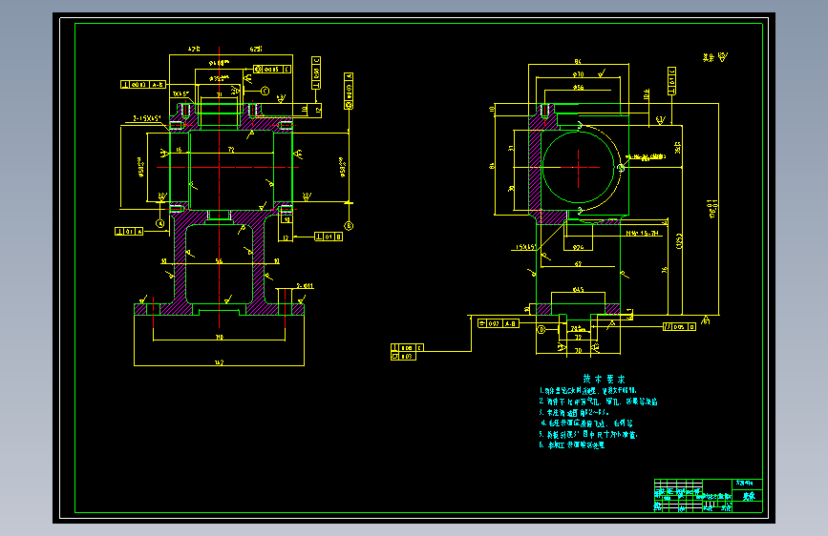Select the tolerance frame 0.1 B

pyautogui.click(x=329, y=237)
